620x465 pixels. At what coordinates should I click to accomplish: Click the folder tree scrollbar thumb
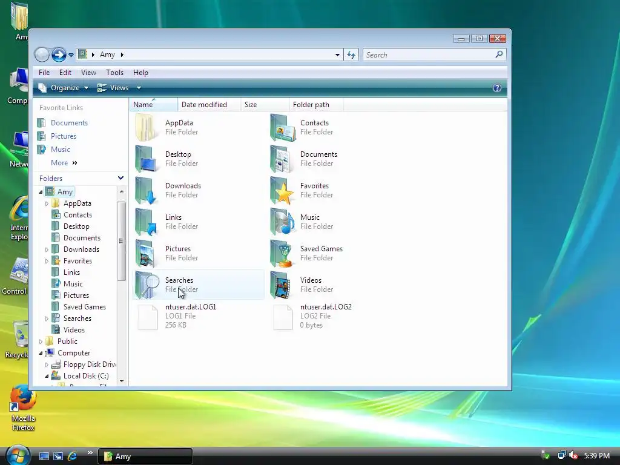point(121,241)
